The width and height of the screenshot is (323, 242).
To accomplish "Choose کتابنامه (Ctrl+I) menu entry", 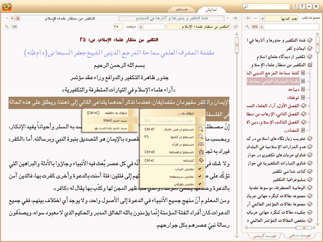I will [172, 160].
